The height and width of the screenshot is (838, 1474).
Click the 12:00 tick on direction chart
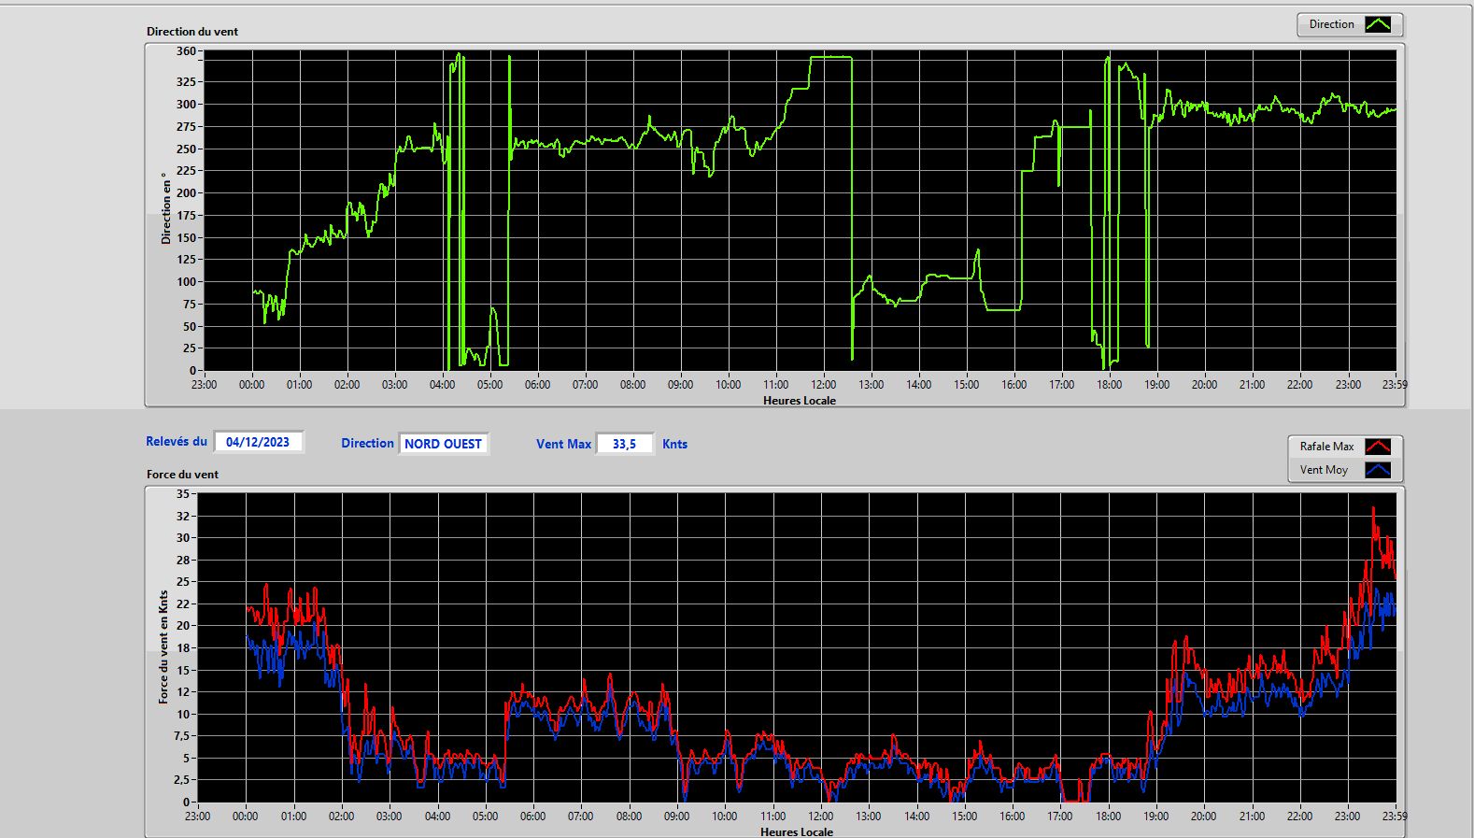(x=824, y=385)
